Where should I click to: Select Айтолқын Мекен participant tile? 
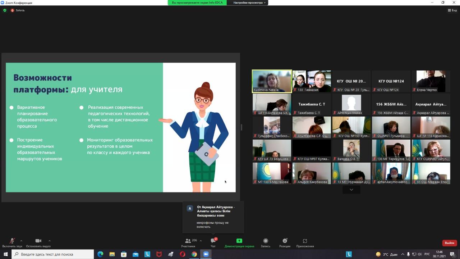[x=351, y=104]
